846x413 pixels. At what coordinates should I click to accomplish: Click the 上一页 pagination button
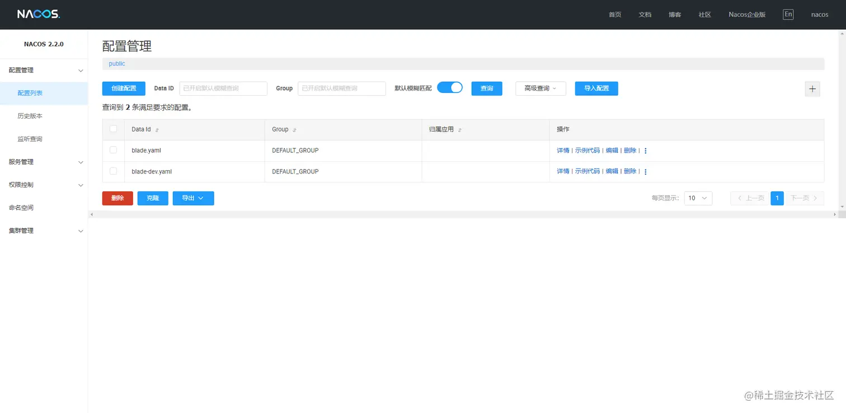[749, 198]
